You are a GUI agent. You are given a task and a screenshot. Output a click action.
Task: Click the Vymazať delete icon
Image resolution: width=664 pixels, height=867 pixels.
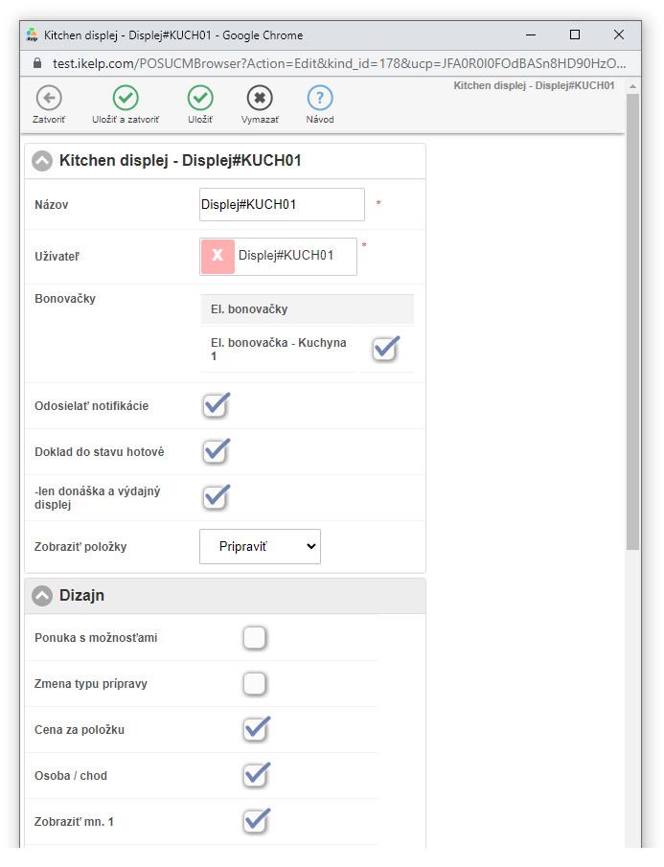(x=260, y=98)
